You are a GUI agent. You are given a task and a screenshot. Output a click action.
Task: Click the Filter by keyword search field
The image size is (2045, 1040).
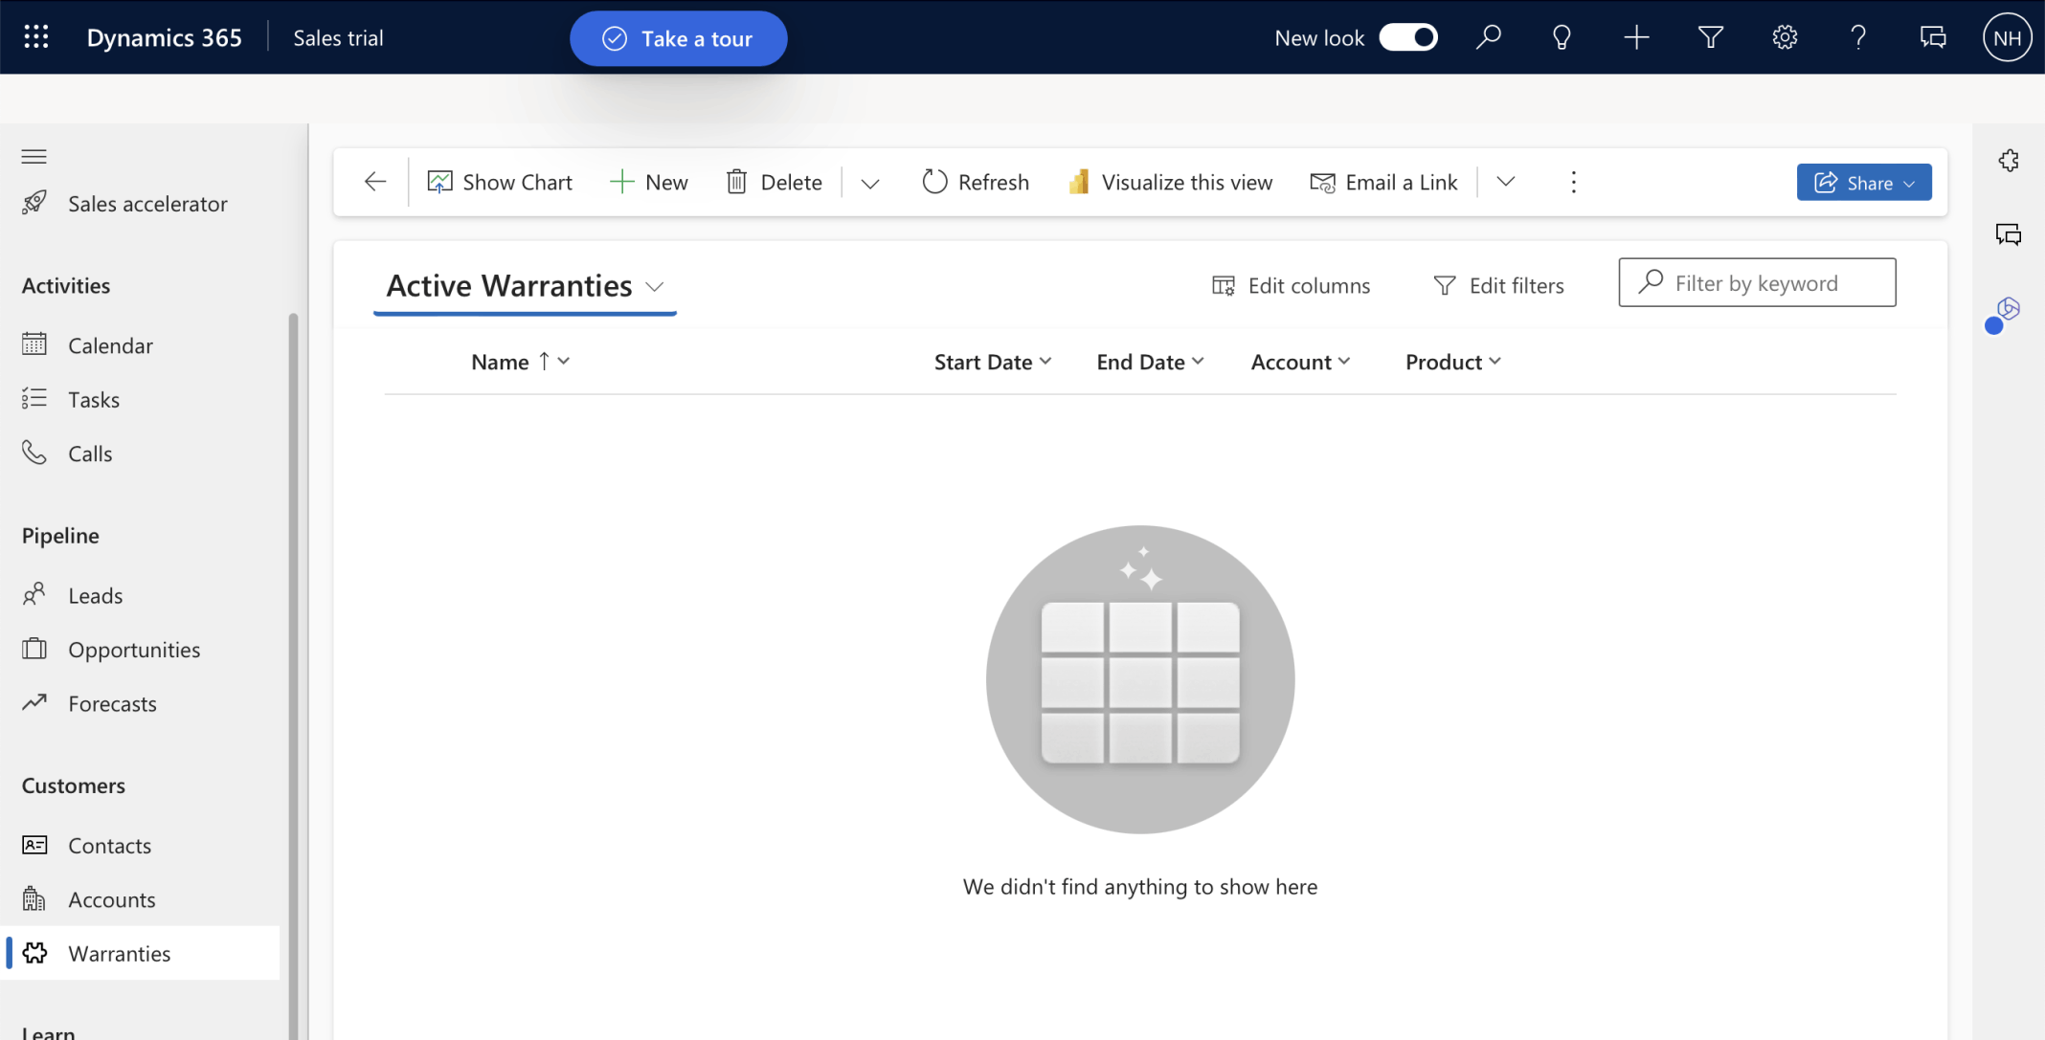1757,282
